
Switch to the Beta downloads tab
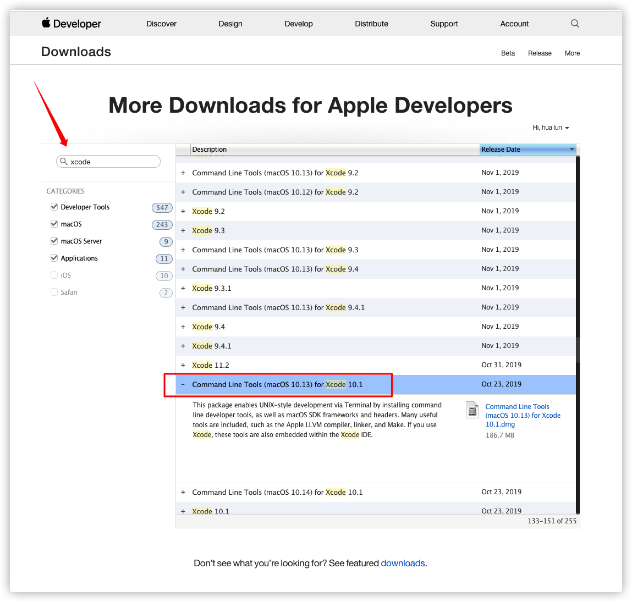[508, 53]
